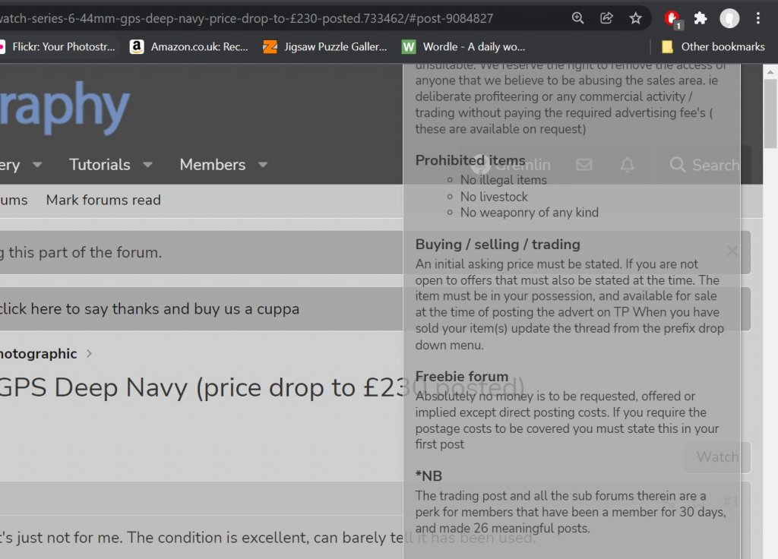Open the Amazon.co.uk bookmark
Viewport: 778px width, 559px height.
tap(190, 47)
